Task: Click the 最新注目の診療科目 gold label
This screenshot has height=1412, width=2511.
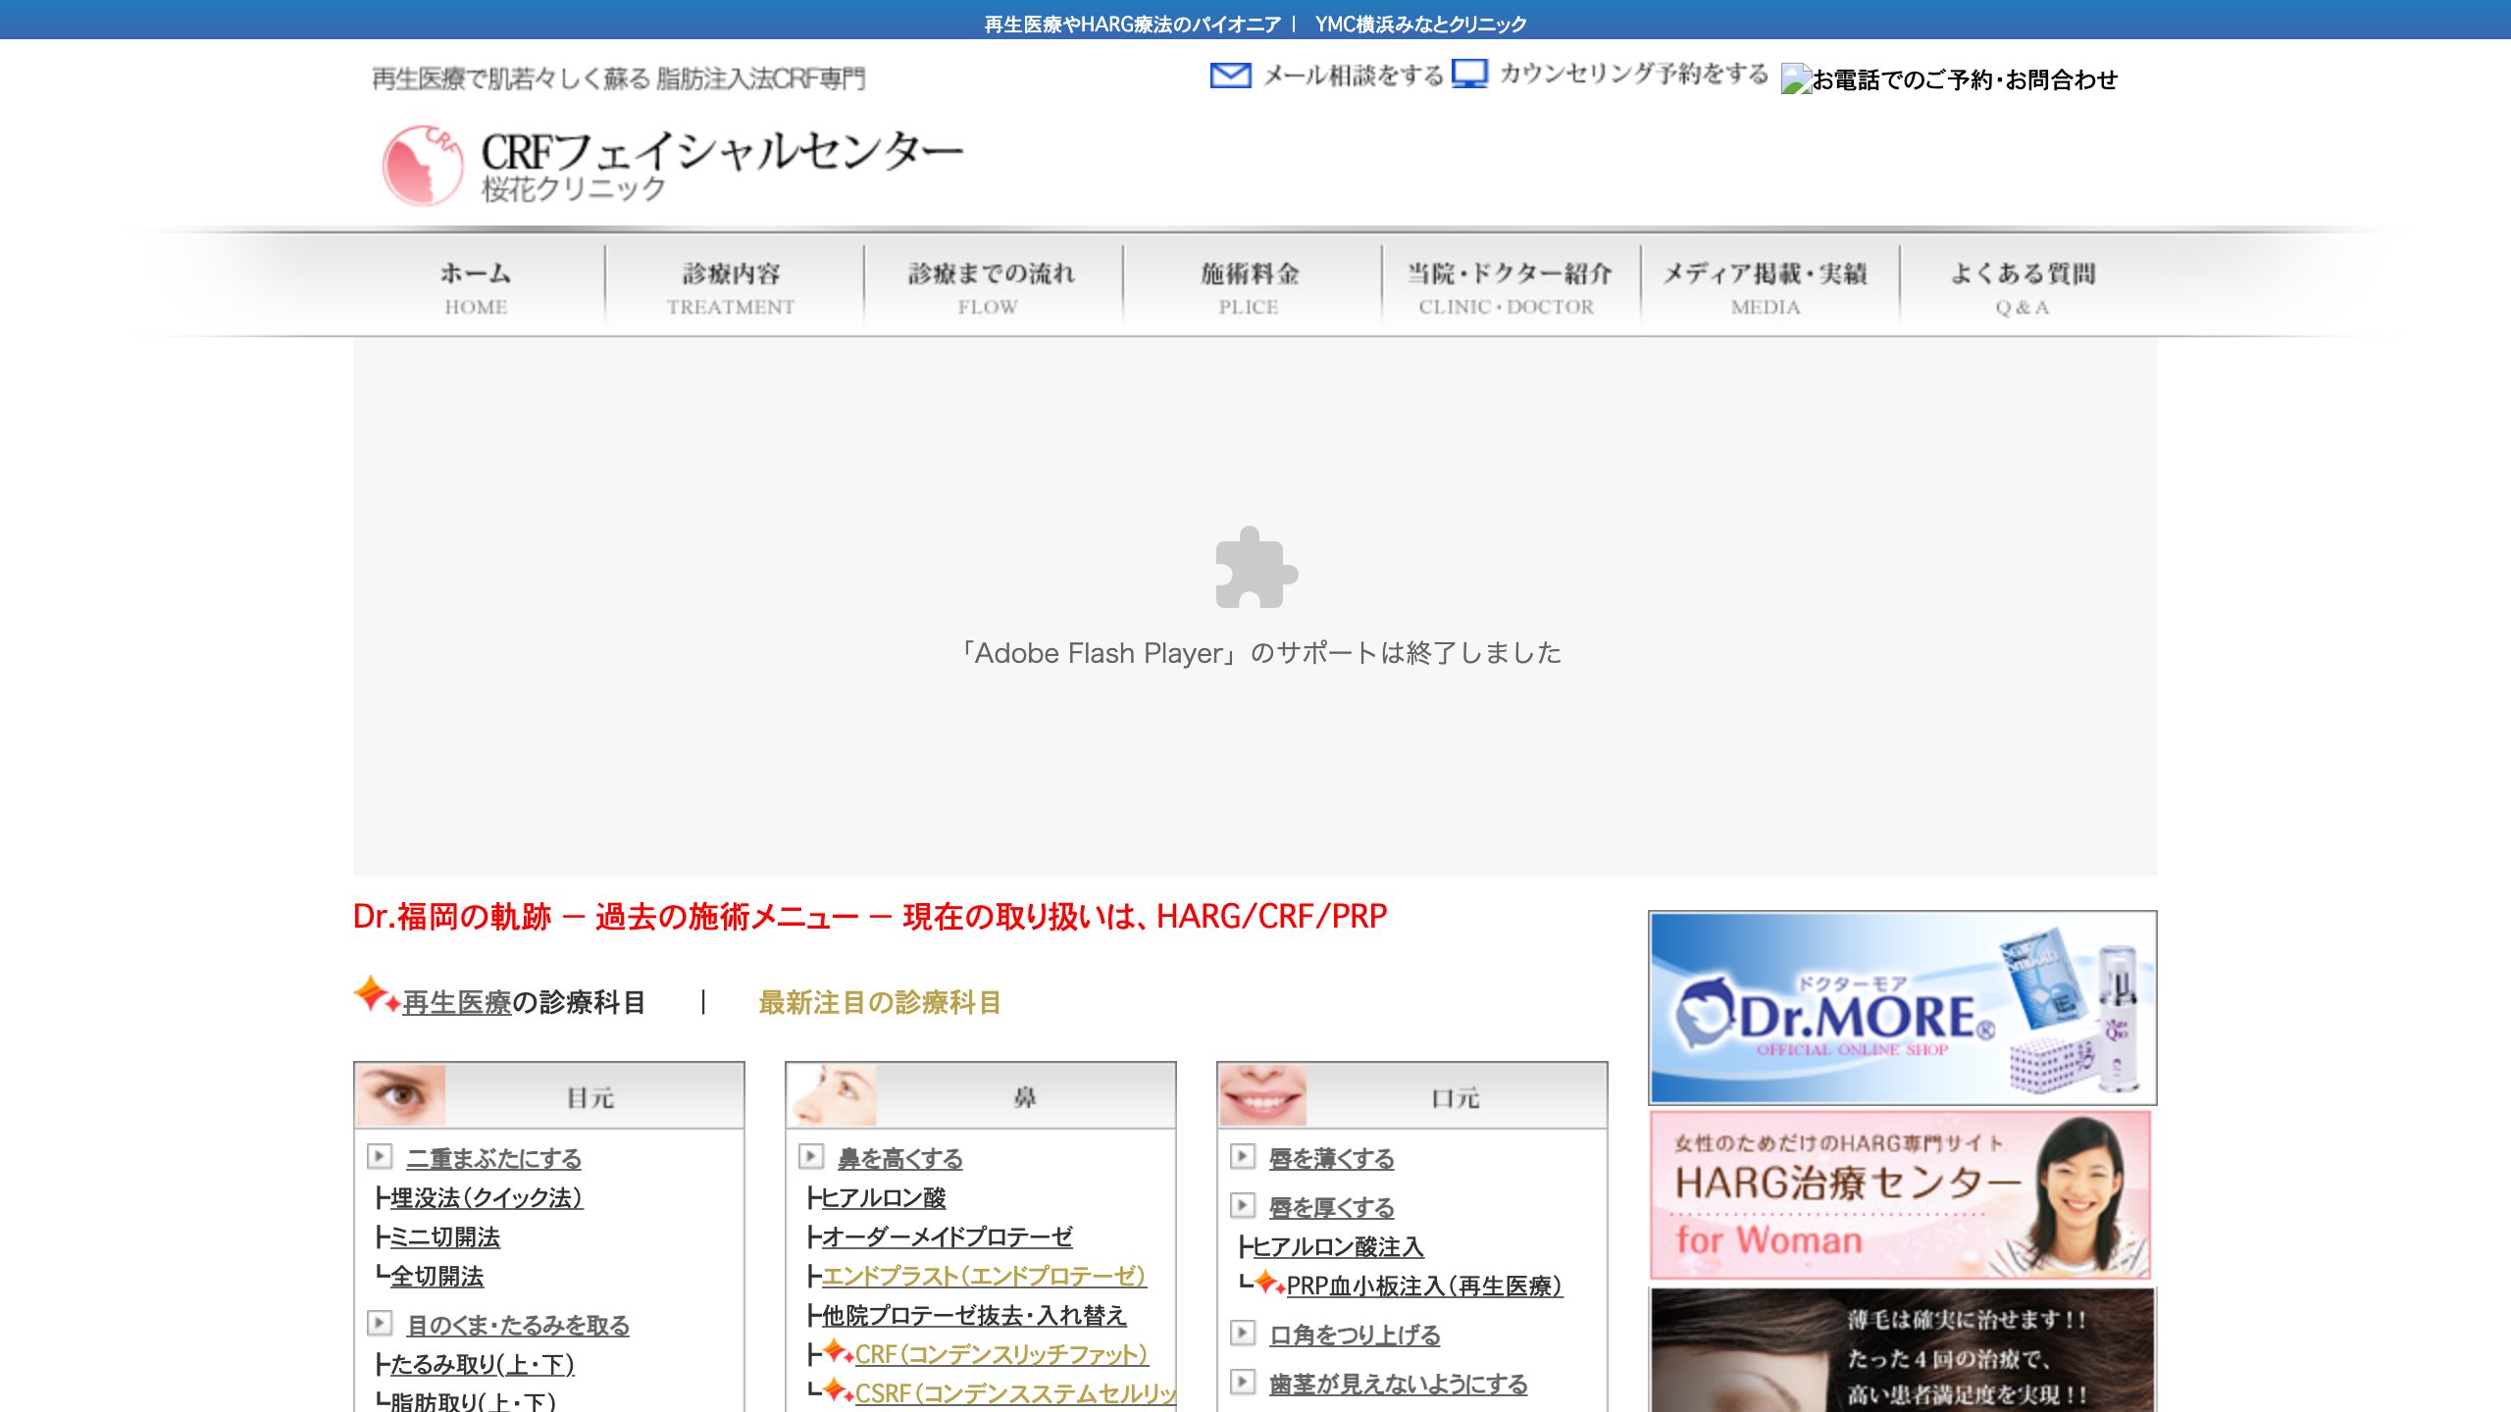Action: tap(880, 1002)
